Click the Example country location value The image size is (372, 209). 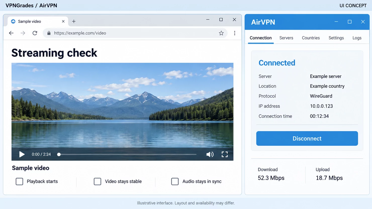pyautogui.click(x=327, y=86)
